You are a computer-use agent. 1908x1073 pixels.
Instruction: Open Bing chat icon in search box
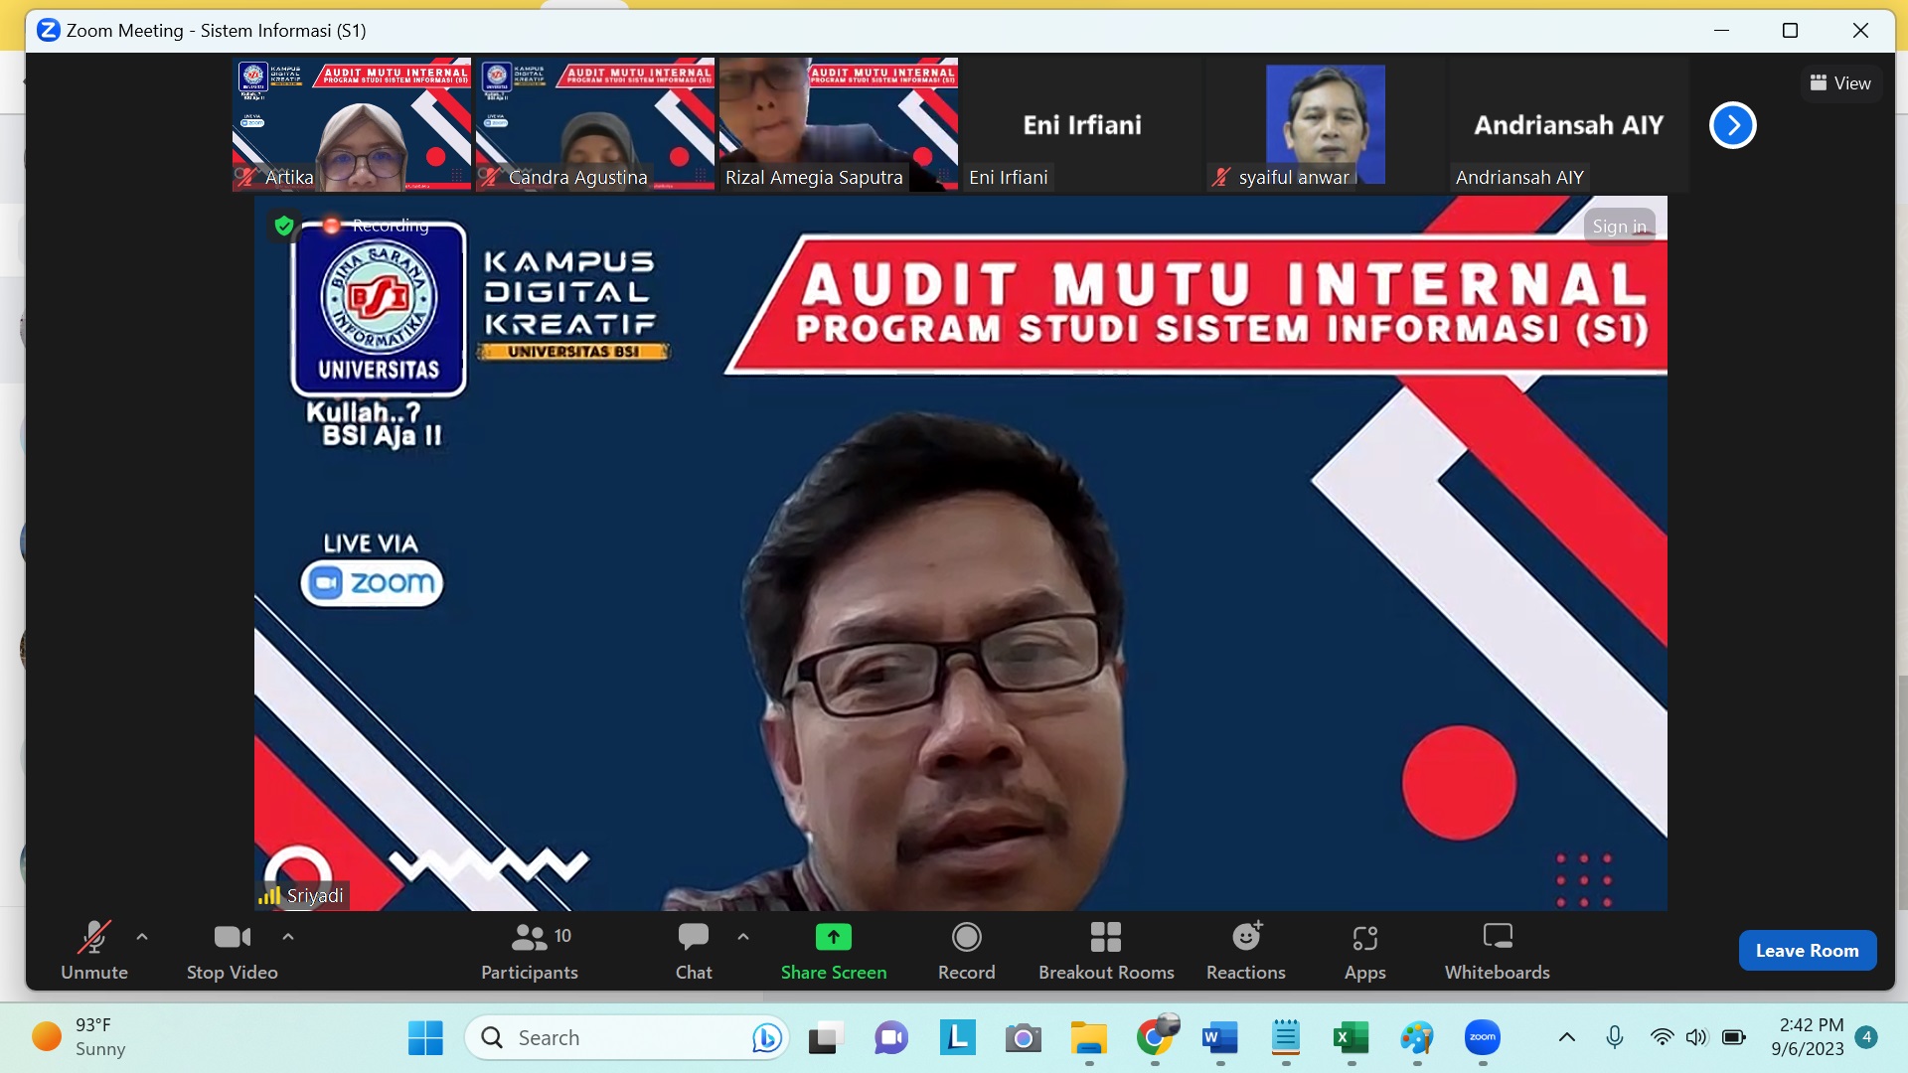pos(766,1038)
